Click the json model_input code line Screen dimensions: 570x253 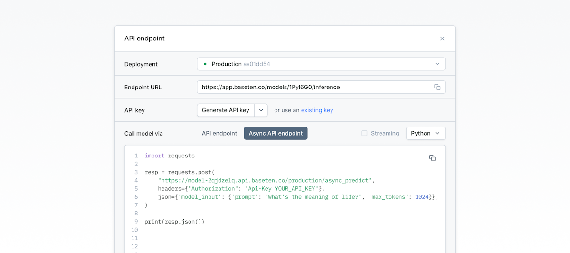pos(298,197)
